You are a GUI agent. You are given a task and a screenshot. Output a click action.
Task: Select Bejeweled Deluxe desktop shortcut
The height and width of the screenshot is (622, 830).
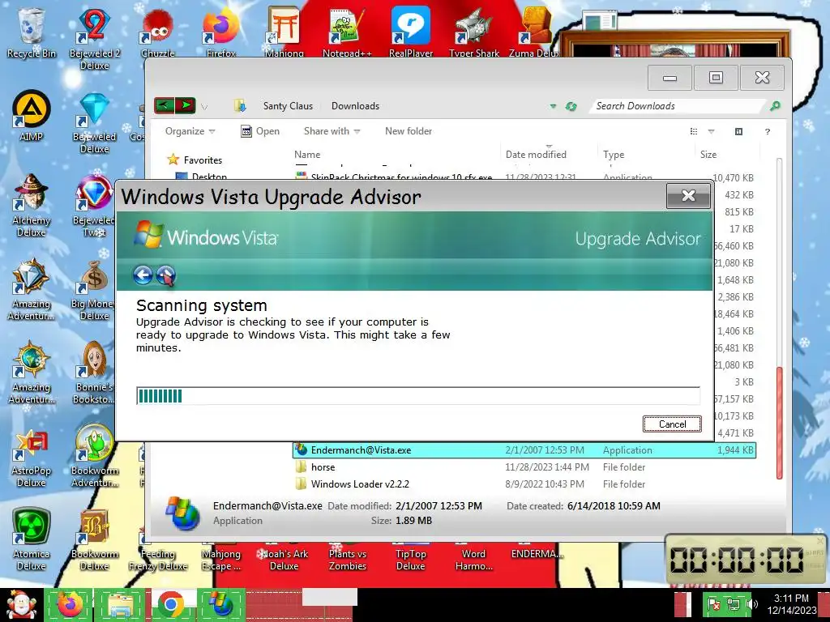(94, 123)
